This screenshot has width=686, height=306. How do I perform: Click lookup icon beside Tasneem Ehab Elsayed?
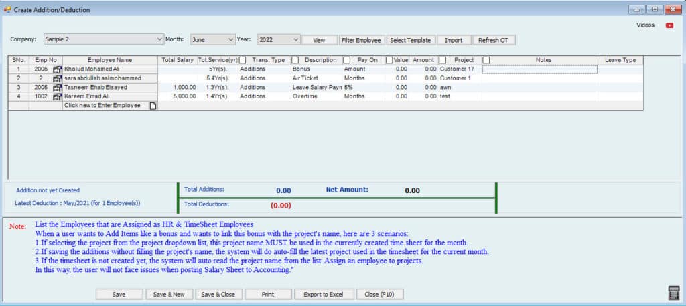pyautogui.click(x=57, y=88)
